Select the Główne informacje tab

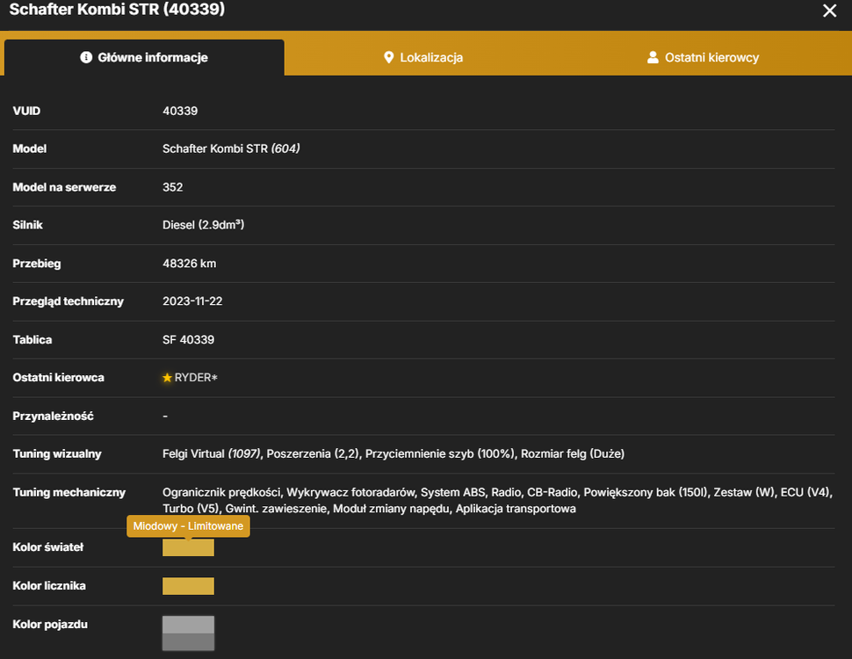pos(144,57)
